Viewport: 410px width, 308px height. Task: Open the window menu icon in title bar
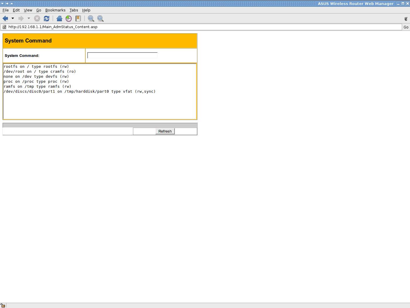click(x=2, y=4)
